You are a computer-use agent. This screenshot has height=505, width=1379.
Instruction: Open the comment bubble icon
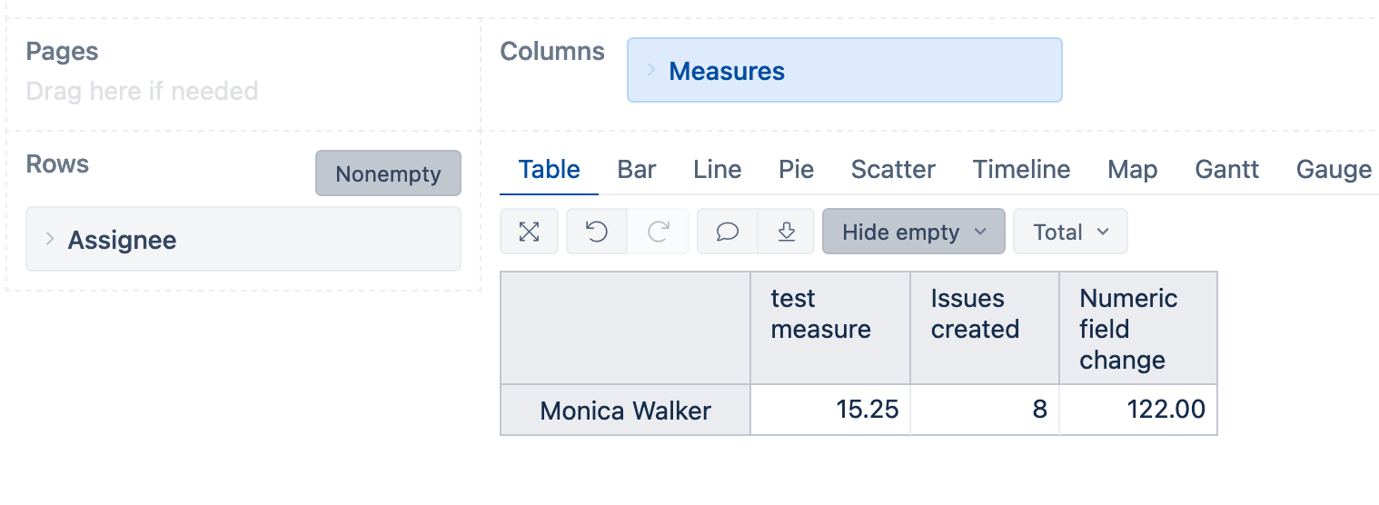click(x=727, y=232)
